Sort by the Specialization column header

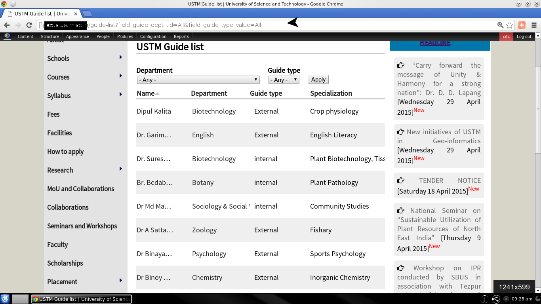(331, 93)
